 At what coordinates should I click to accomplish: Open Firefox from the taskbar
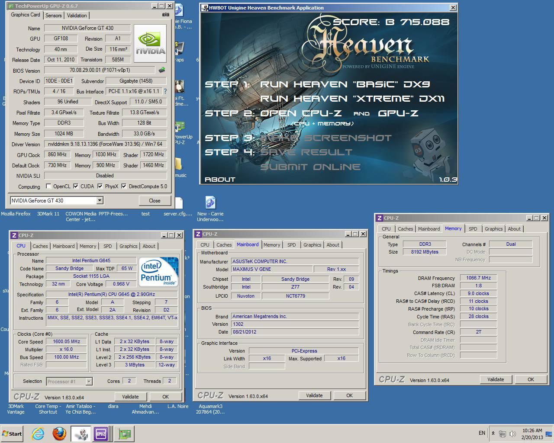[x=59, y=433]
